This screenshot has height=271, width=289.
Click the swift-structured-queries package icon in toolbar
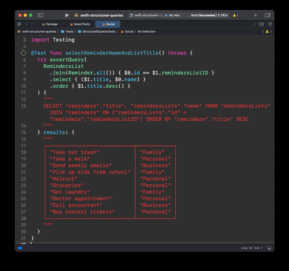coord(76,15)
